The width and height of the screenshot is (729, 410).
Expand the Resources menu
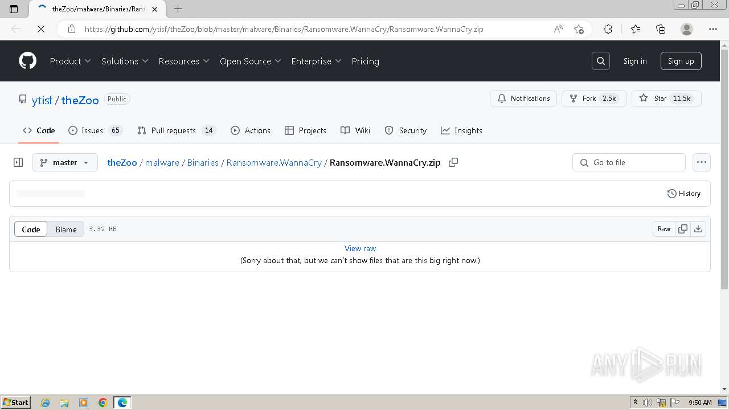pyautogui.click(x=184, y=61)
